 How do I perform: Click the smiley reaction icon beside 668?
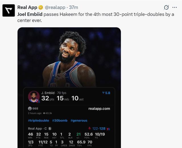click(30, 108)
